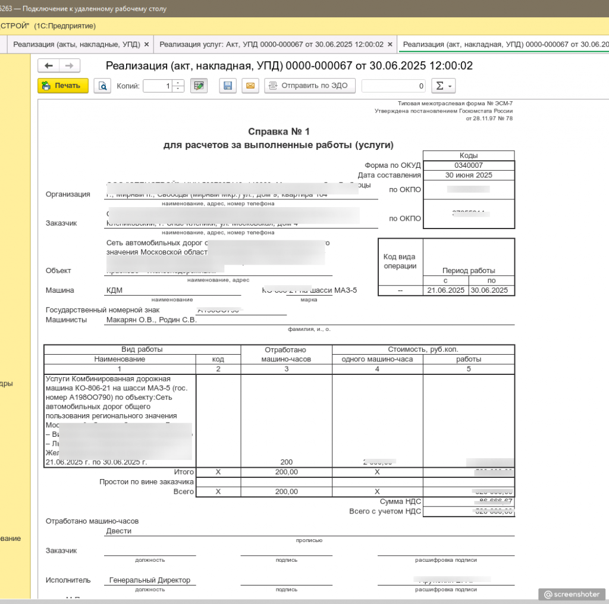Viewport: 609px width, 604px height.
Task: Click the sum field showing 0
Action: [x=394, y=86]
